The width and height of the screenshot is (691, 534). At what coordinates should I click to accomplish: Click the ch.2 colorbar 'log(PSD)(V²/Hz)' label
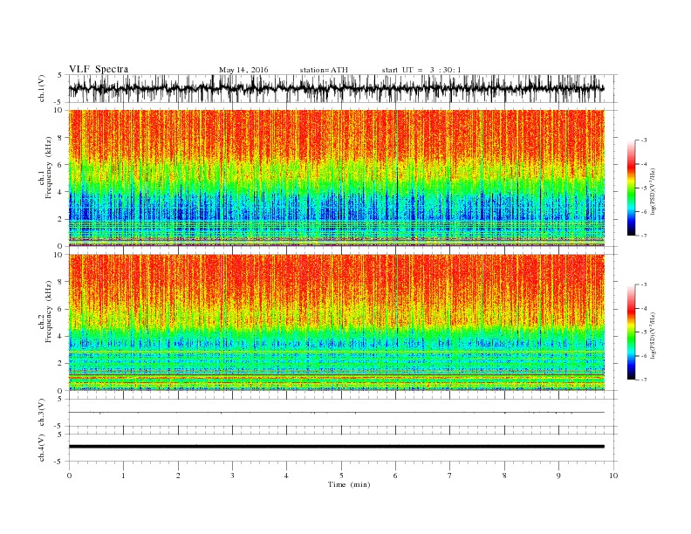[653, 335]
